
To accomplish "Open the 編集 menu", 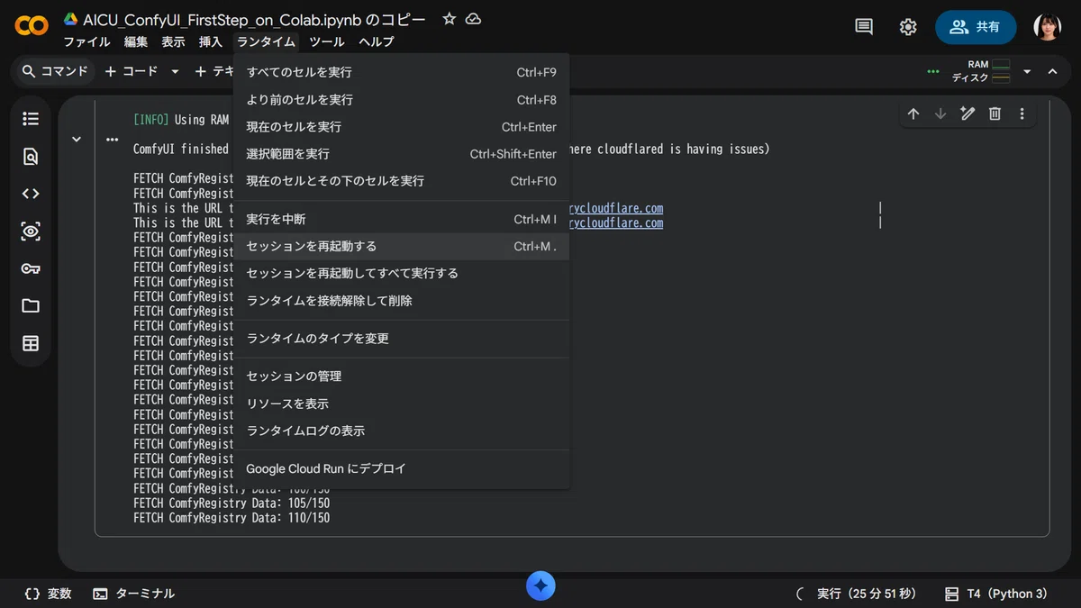I will pyautogui.click(x=136, y=41).
